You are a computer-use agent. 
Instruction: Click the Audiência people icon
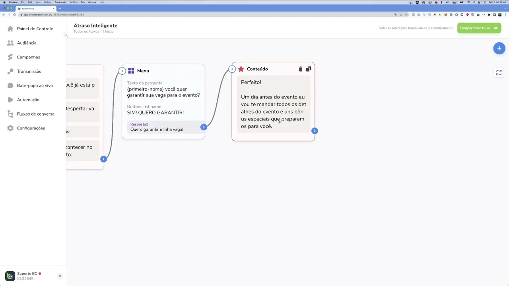point(10,43)
